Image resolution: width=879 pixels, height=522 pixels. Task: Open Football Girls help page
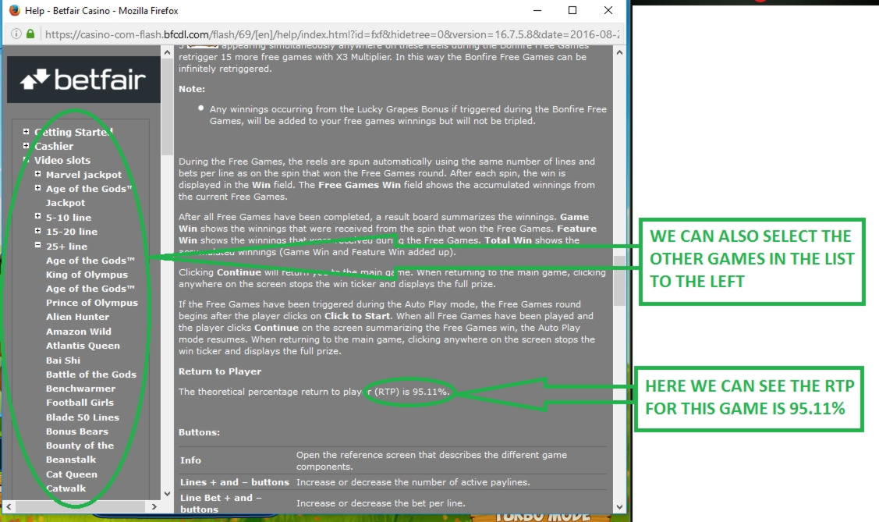80,402
